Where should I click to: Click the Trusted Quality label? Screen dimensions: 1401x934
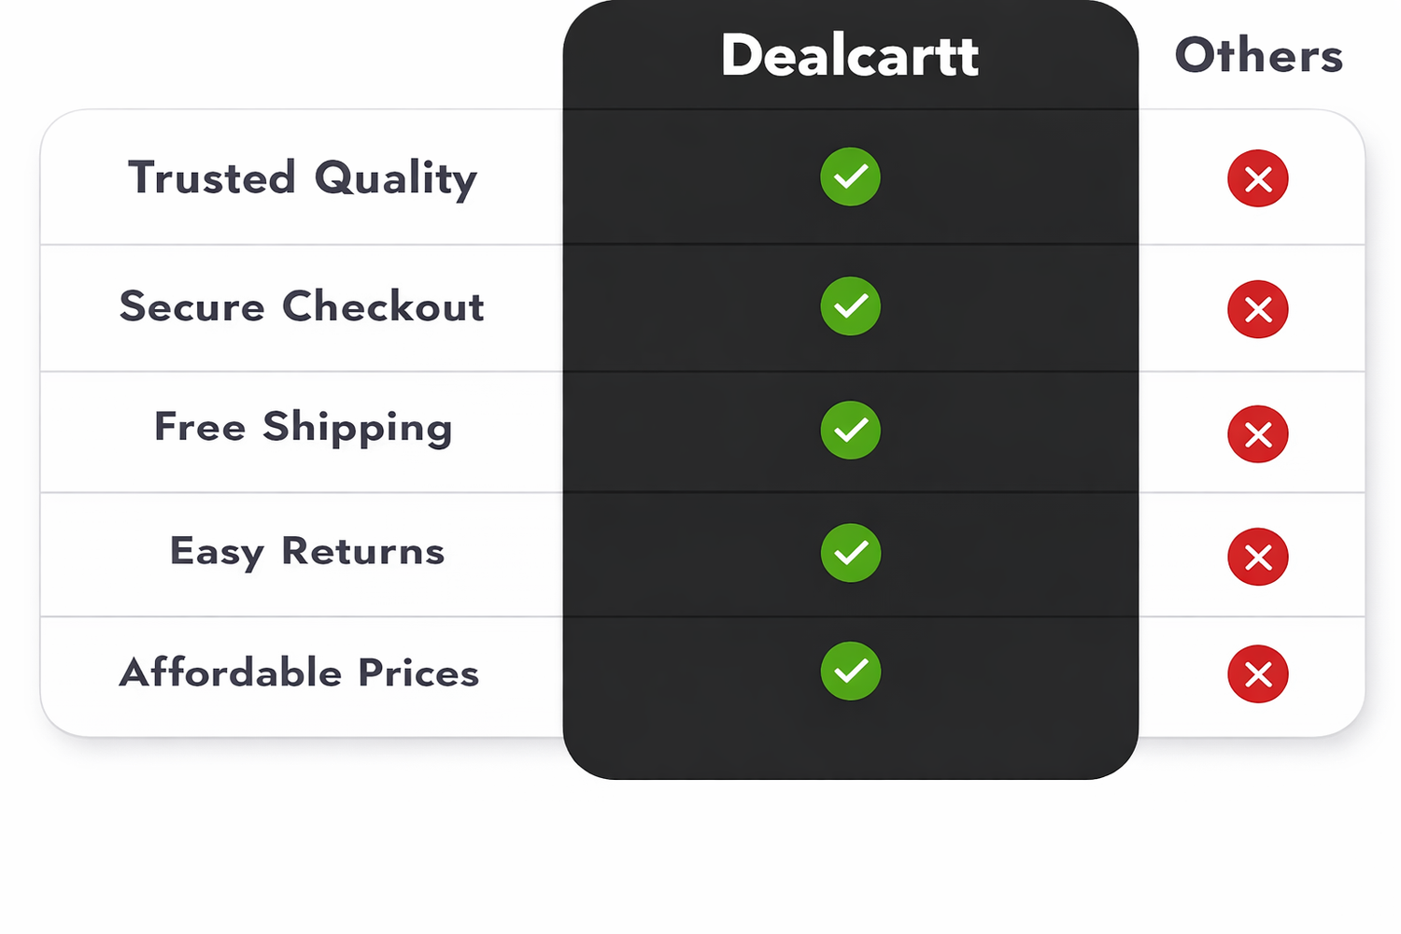pyautogui.click(x=302, y=177)
